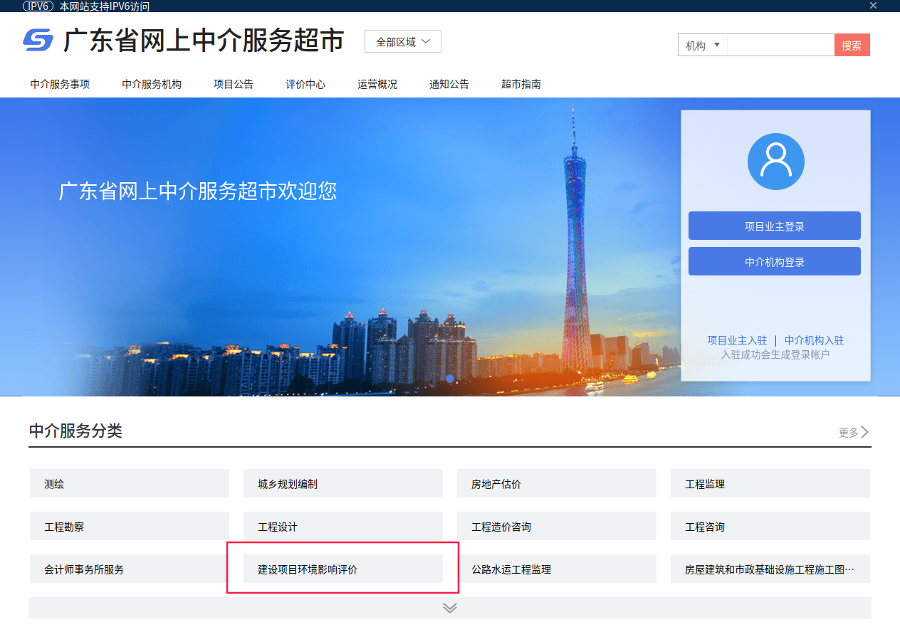Viewport: 900px width, 632px height.
Task: Select 房地产估价 service category
Action: point(557,483)
